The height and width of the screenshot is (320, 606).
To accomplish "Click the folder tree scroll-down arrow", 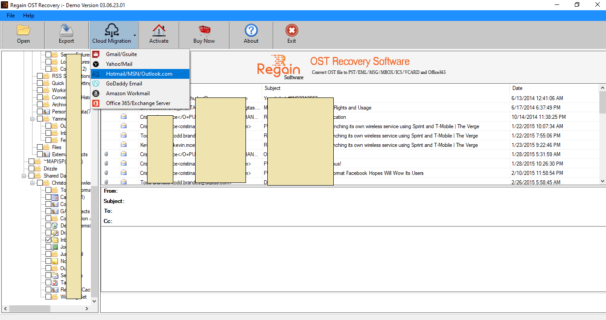I will (x=94, y=301).
